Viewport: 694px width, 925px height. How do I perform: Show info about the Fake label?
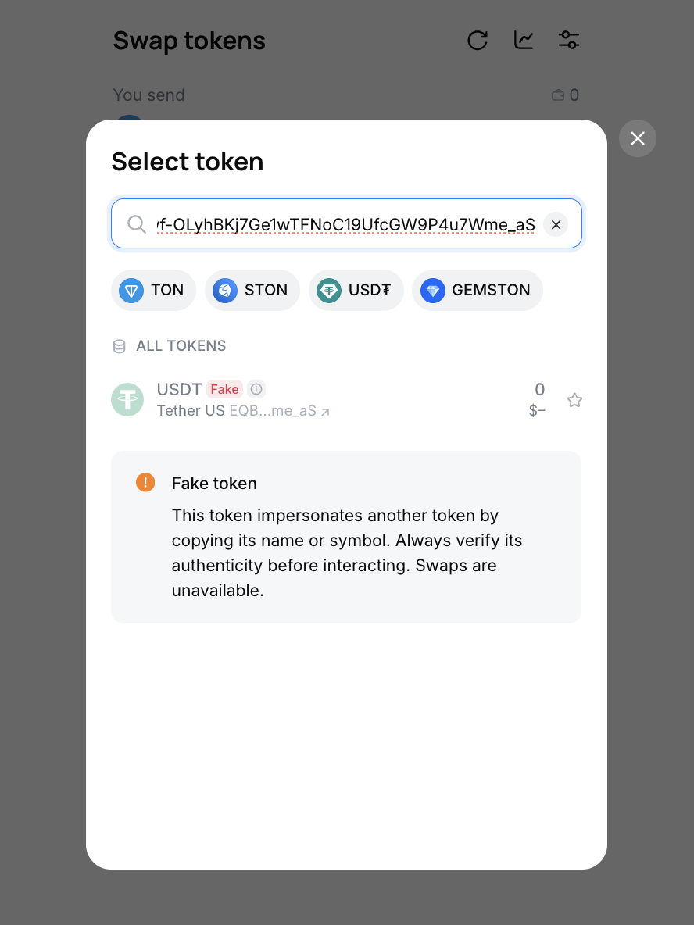[256, 389]
